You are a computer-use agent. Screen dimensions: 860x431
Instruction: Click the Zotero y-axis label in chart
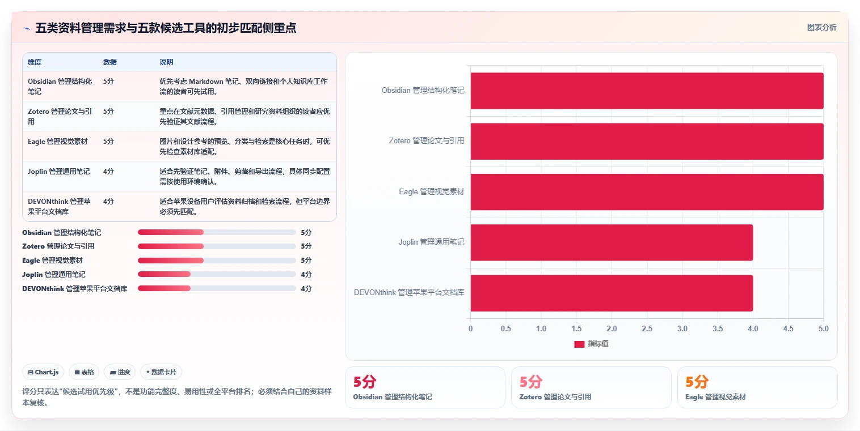point(427,141)
